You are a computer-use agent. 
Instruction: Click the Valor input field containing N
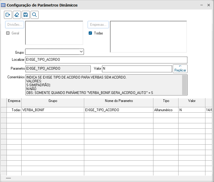pyautogui.click(x=137, y=69)
